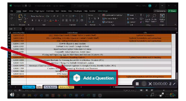This screenshot has width=186, height=101.
Task: Open the General number format dropdown
Action: [x=99, y=15]
